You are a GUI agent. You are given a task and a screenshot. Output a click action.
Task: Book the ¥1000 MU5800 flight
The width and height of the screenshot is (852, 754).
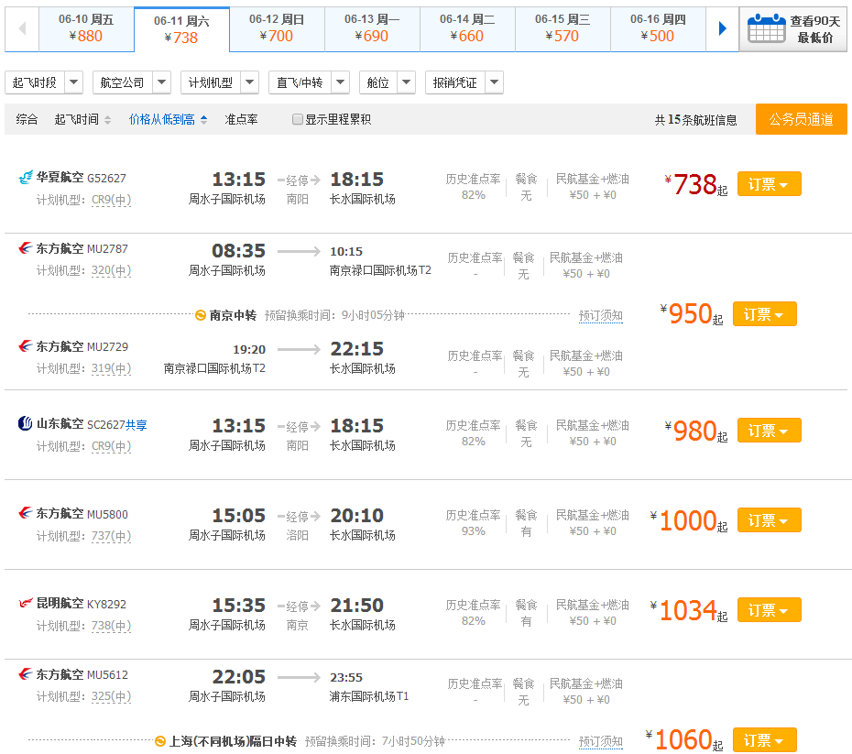769,519
